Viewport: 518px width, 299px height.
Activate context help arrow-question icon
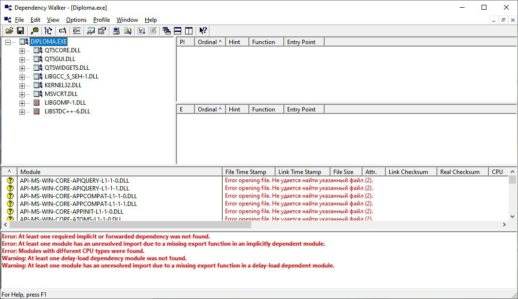[203, 31]
